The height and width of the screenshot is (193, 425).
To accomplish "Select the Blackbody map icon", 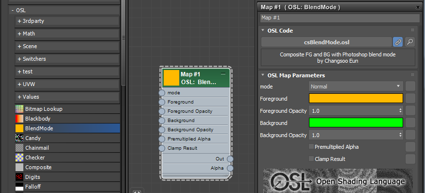I will tap(19, 119).
